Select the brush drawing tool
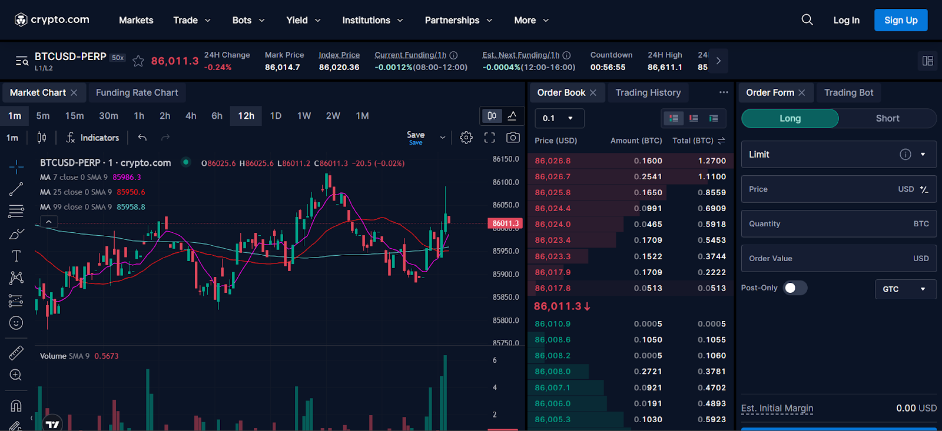The width and height of the screenshot is (942, 431). pos(16,234)
